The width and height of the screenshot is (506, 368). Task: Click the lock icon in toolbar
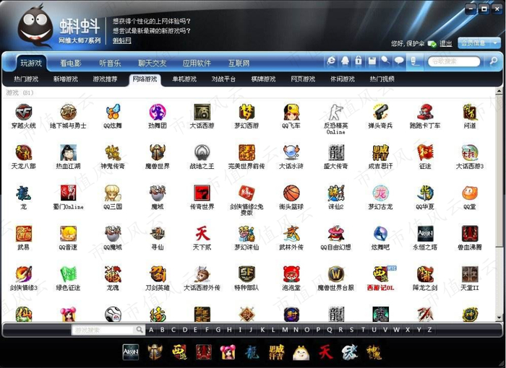click(359, 61)
